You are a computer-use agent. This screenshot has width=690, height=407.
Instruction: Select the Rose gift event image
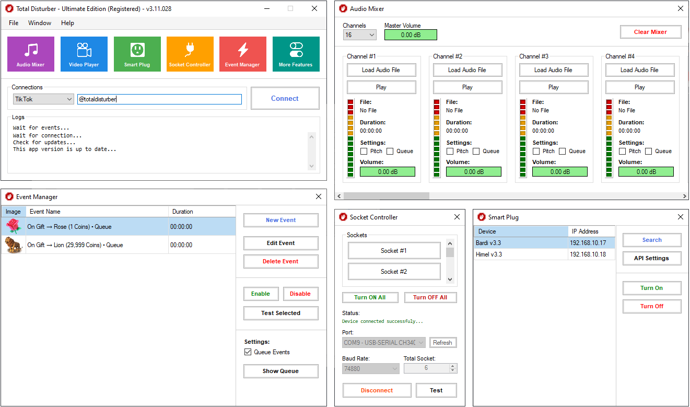[x=13, y=227]
